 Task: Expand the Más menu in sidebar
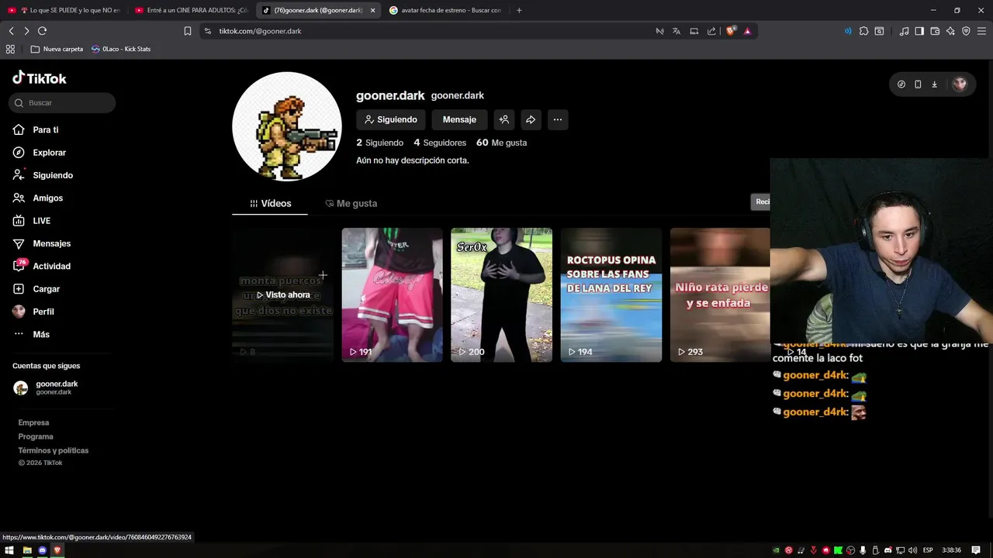point(32,334)
